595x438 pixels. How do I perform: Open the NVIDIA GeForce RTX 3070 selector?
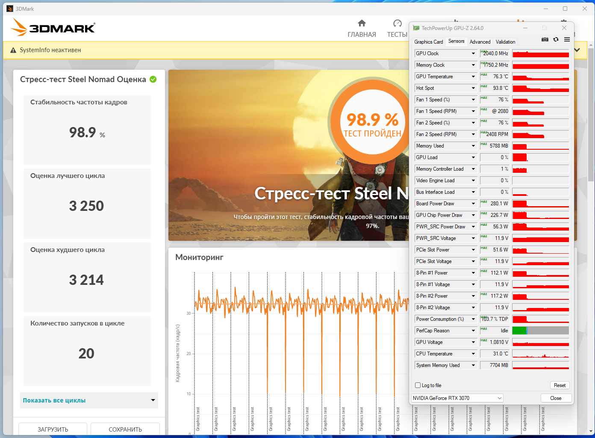coord(457,398)
